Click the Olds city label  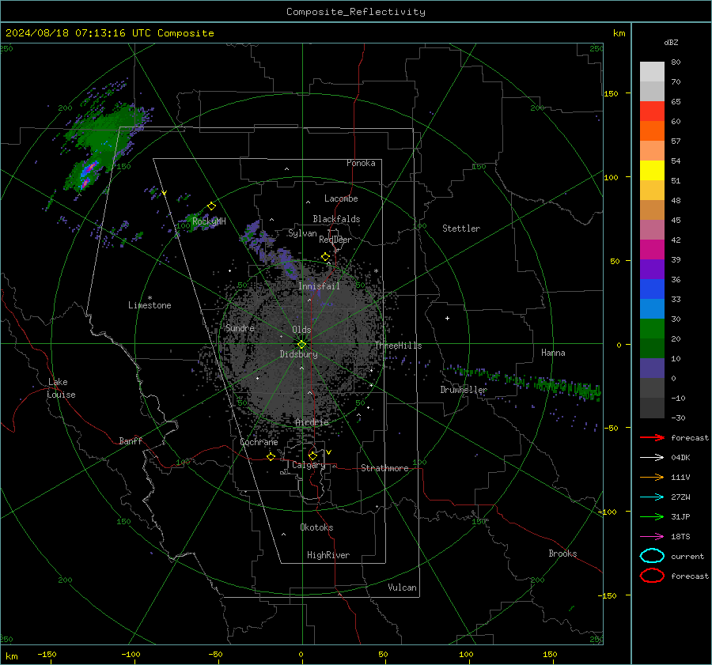point(301,330)
